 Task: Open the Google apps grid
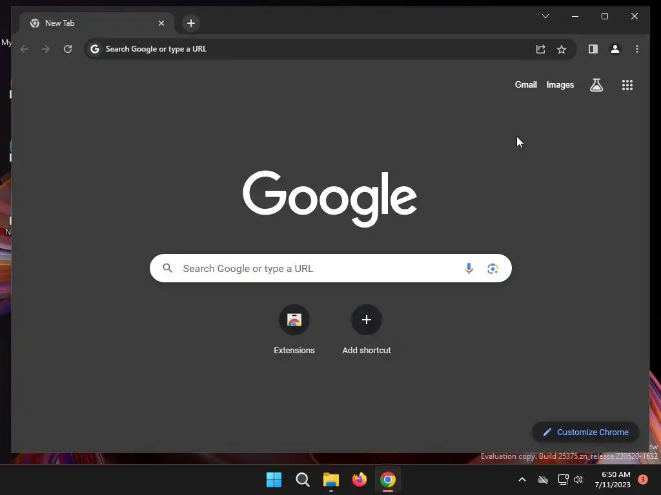pos(627,85)
